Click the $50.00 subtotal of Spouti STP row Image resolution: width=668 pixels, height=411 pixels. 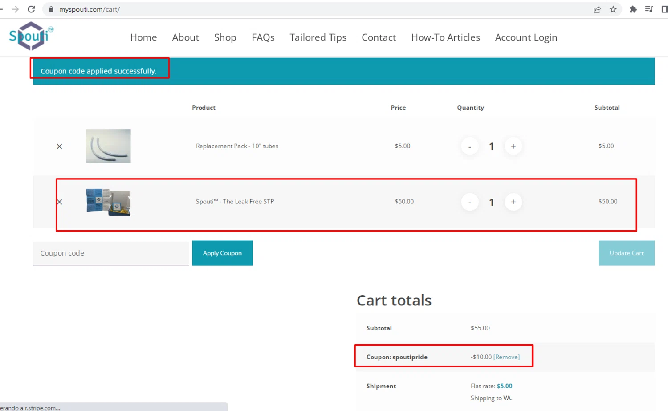607,201
